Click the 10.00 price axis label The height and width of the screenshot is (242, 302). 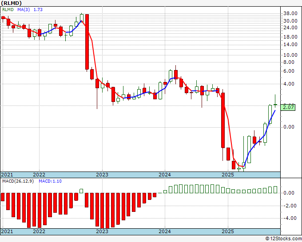(290, 55)
